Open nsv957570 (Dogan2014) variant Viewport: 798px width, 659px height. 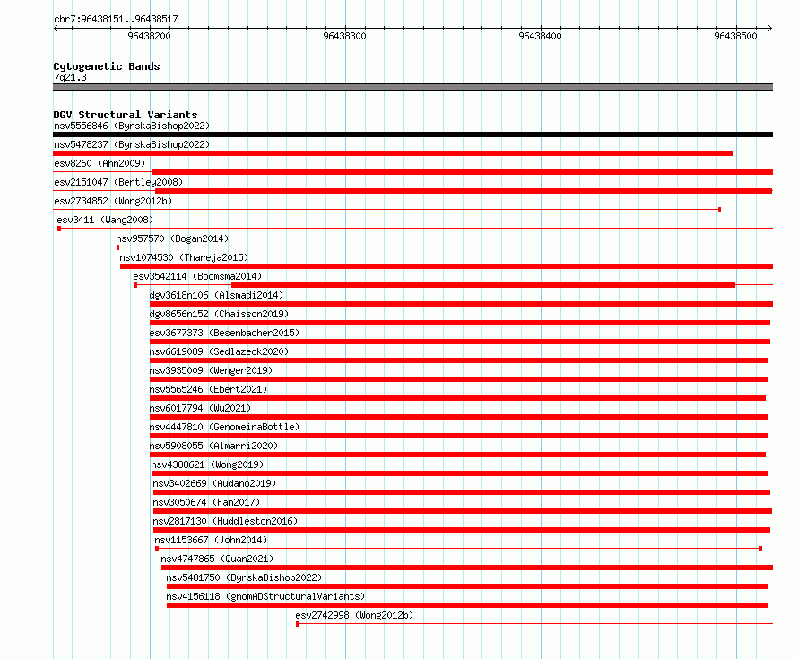point(172,238)
